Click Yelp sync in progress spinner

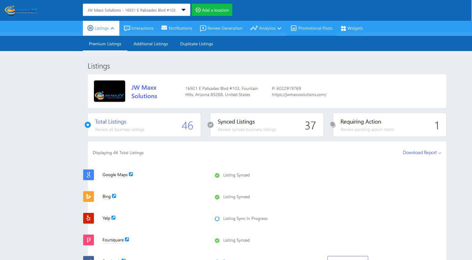coord(217,219)
